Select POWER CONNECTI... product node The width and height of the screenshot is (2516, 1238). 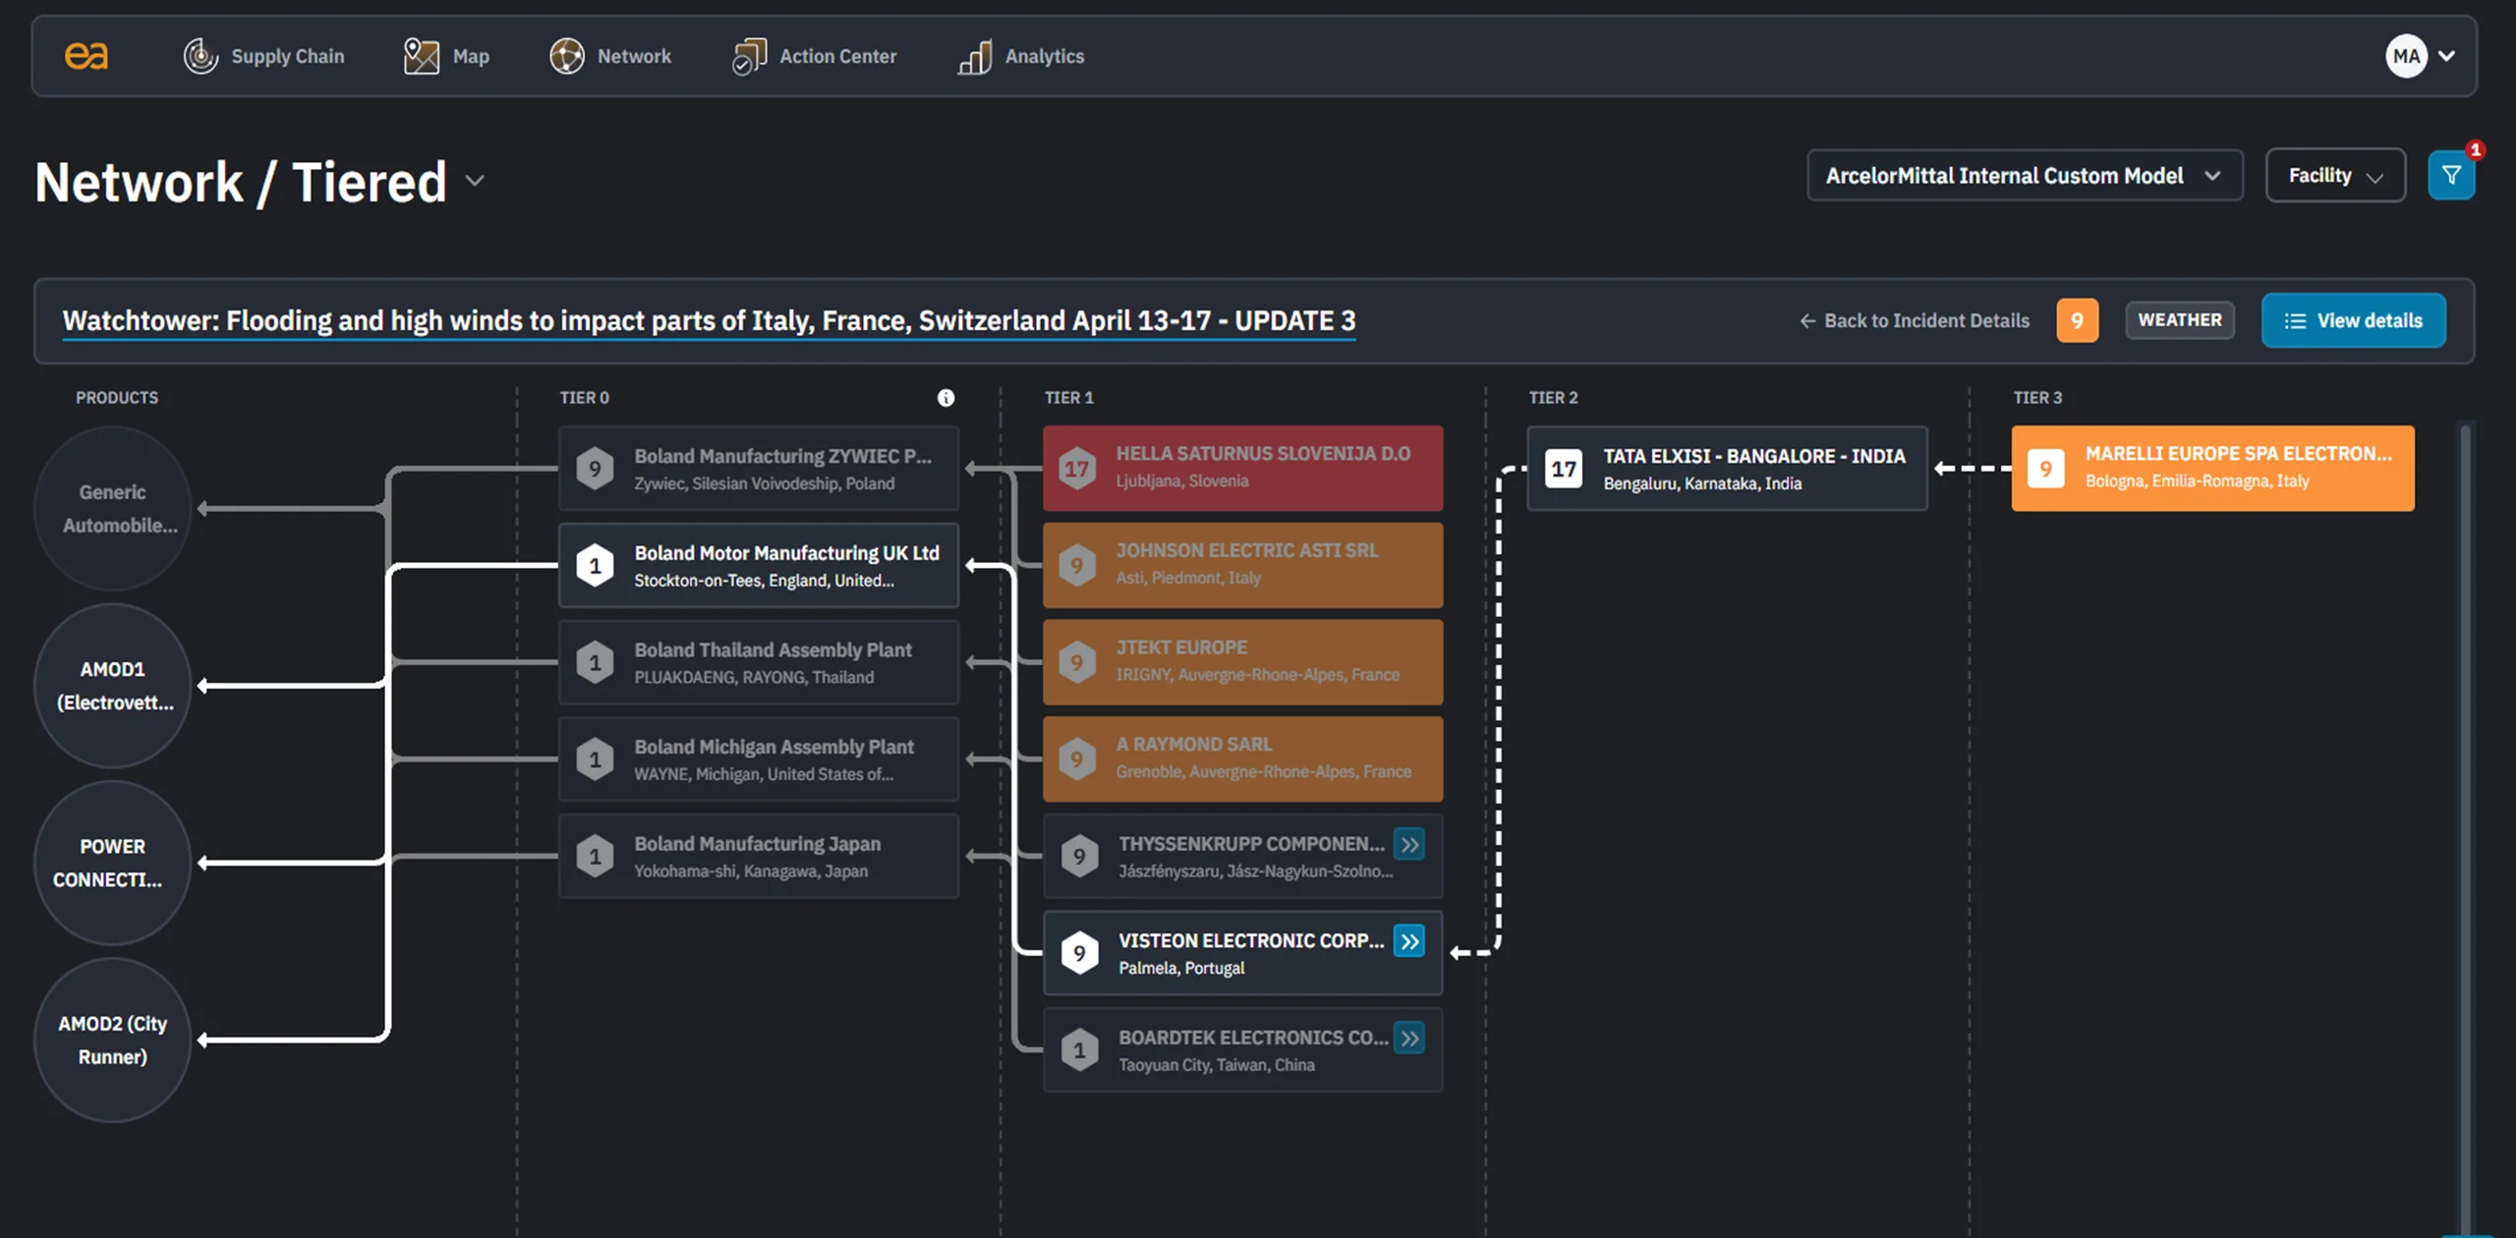click(x=113, y=863)
